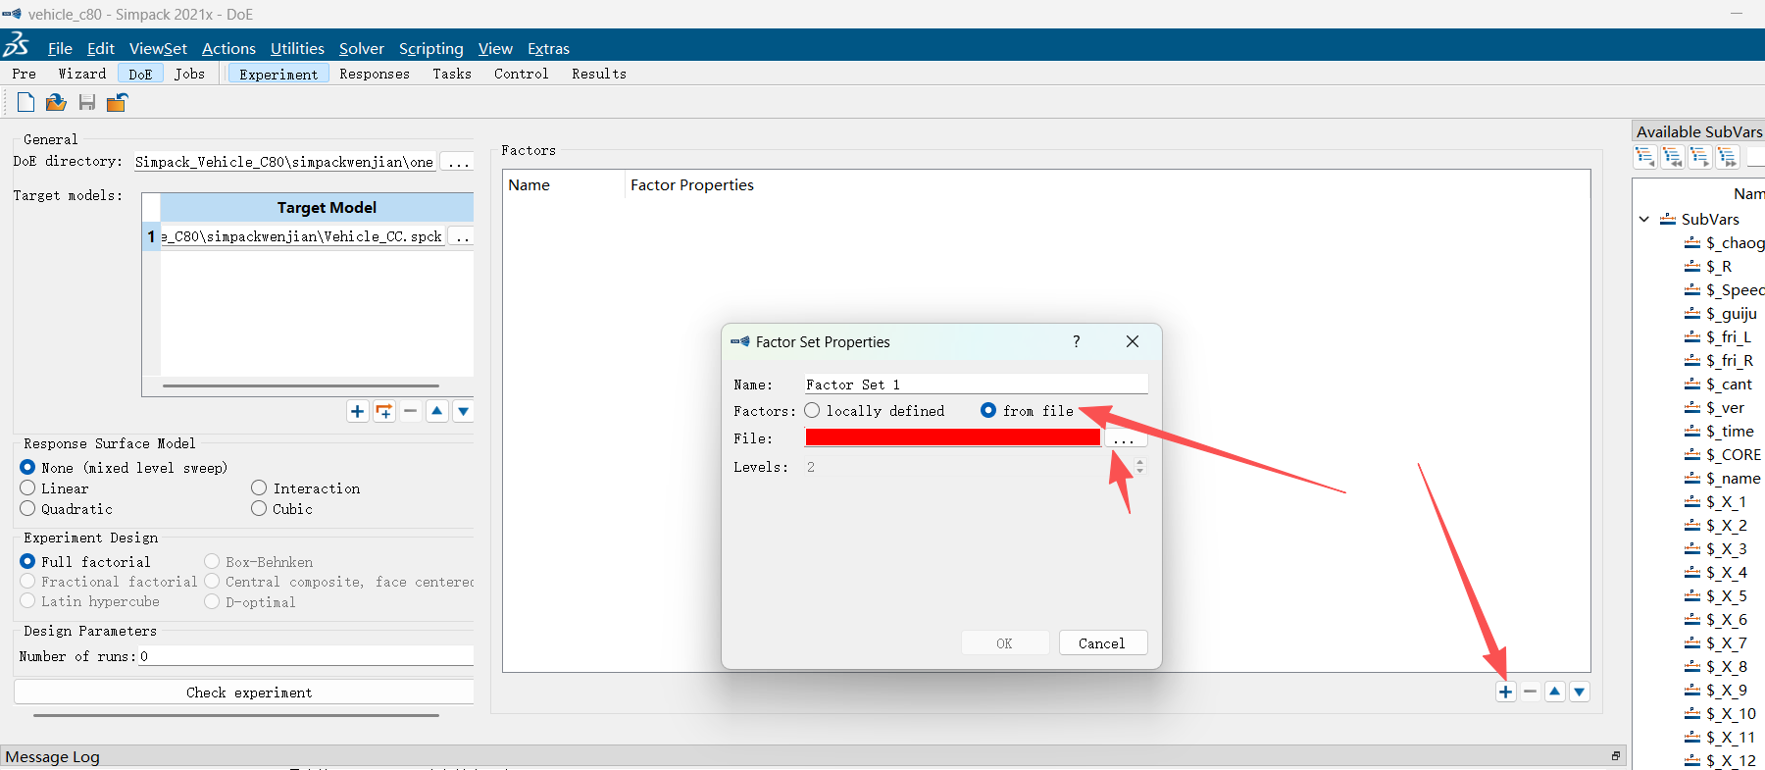This screenshot has height=770, width=1765.
Task: Click the red File path field
Action: pyautogui.click(x=952, y=438)
